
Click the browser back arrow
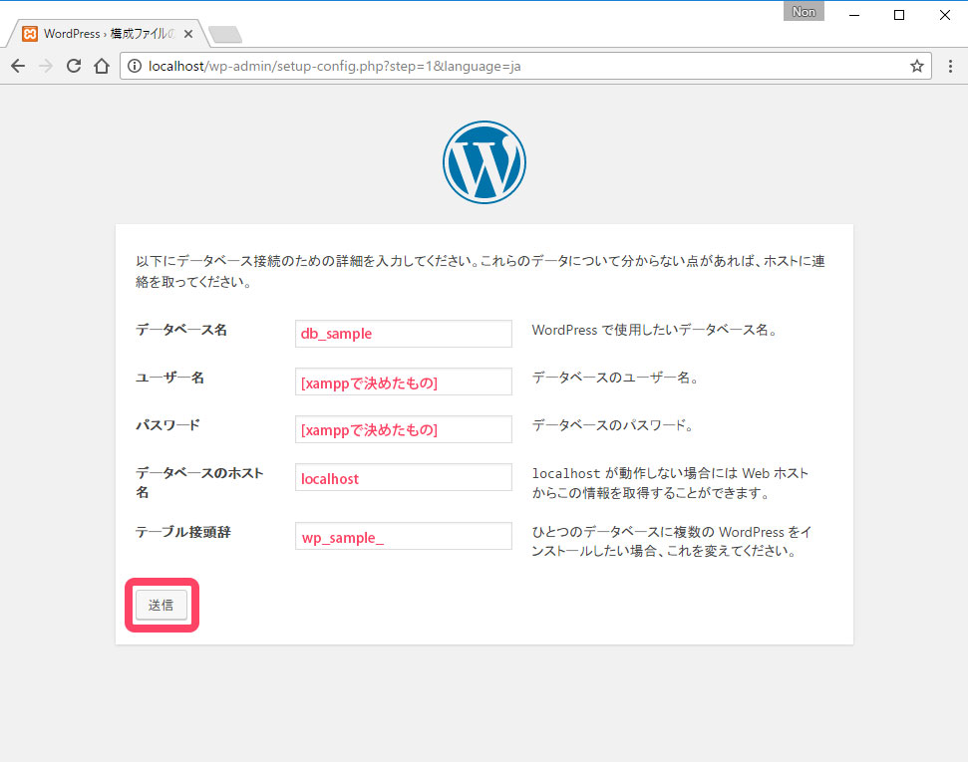(x=18, y=66)
